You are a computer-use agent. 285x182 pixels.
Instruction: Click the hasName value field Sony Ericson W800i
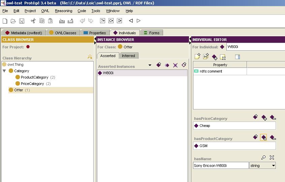221,166
